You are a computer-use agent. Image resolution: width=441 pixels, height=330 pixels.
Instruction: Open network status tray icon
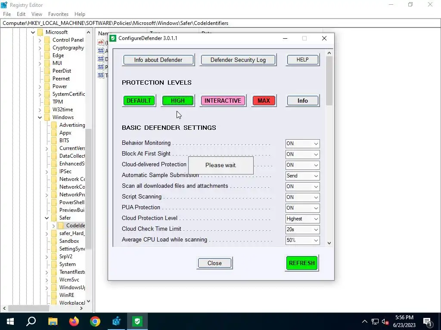(375, 321)
